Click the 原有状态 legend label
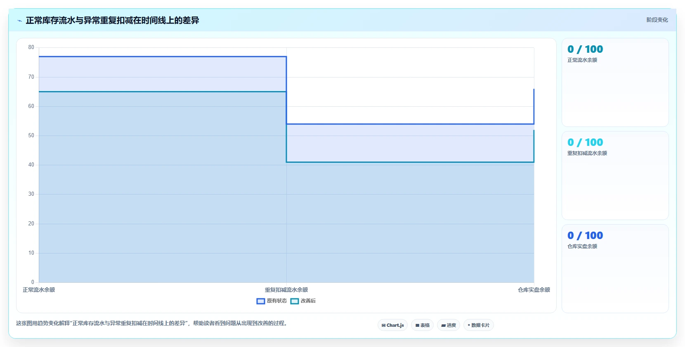Screen dimensions: 685x347 (x=276, y=301)
